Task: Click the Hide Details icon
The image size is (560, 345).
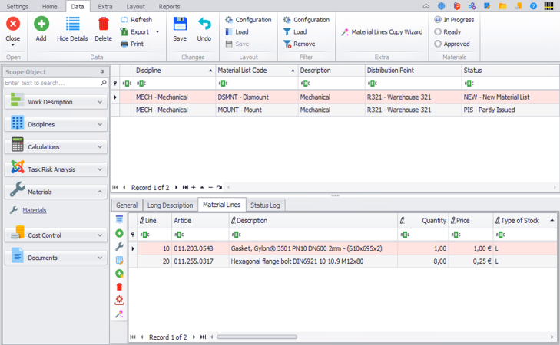Action: pos(72,25)
